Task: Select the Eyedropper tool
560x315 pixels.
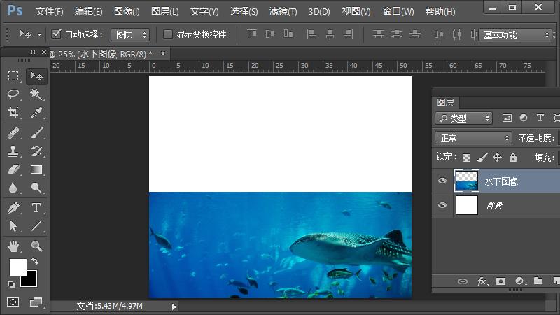Action: pyautogui.click(x=36, y=113)
